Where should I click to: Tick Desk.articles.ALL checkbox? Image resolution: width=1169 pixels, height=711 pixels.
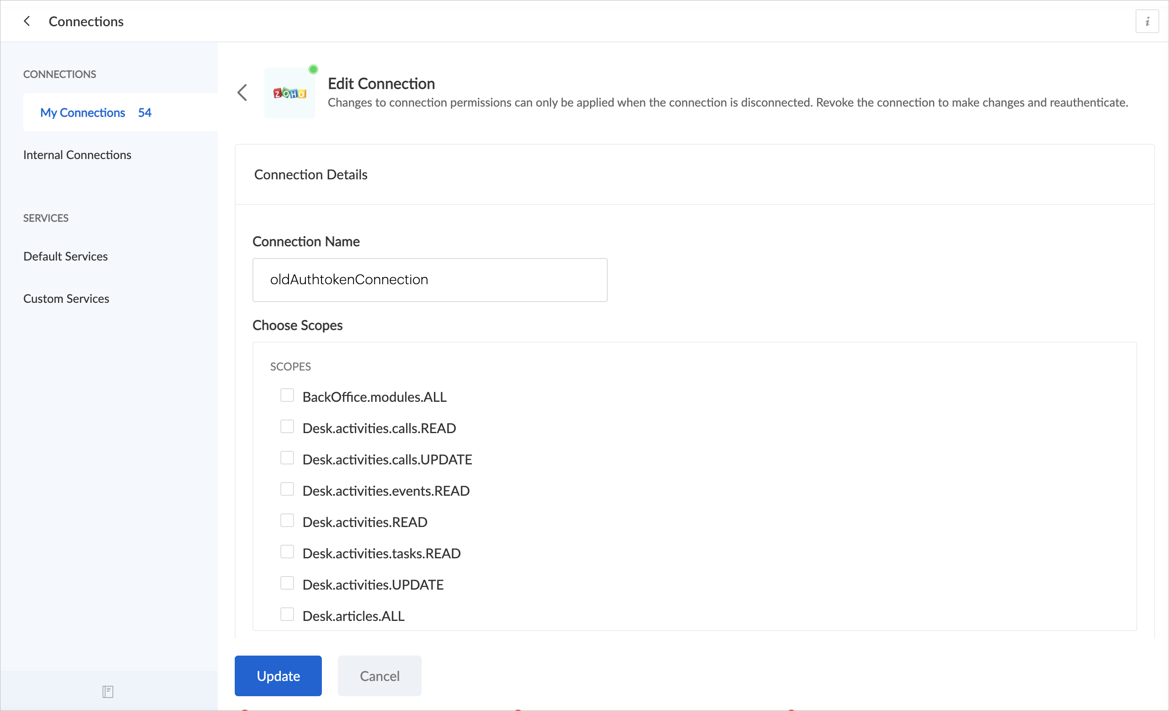pos(287,614)
